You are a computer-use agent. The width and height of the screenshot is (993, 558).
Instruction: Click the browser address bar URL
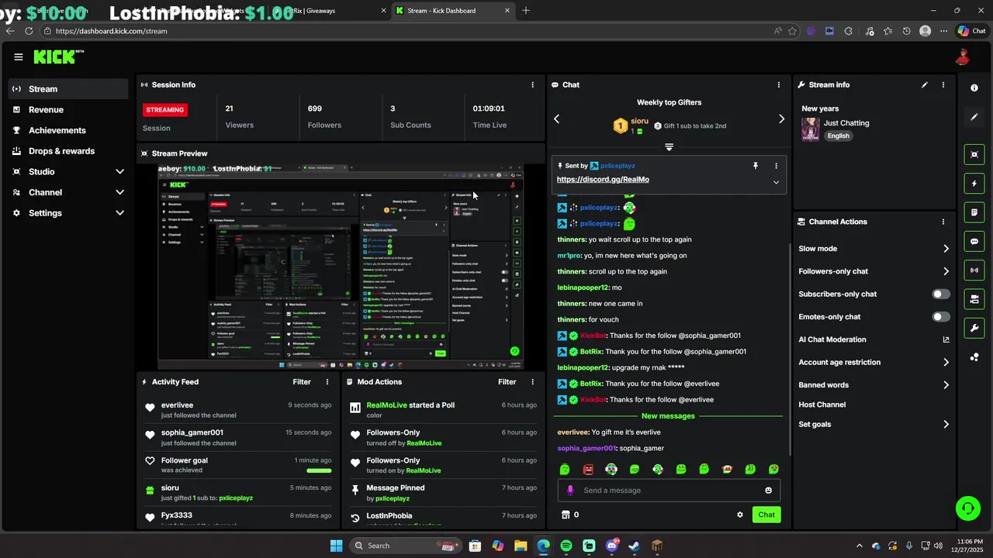111,31
